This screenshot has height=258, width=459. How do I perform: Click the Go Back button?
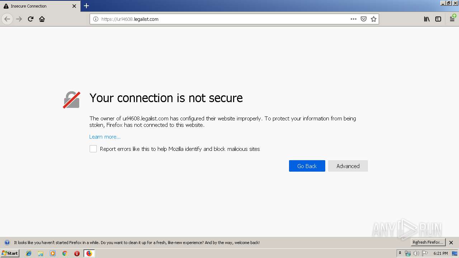[x=307, y=166]
